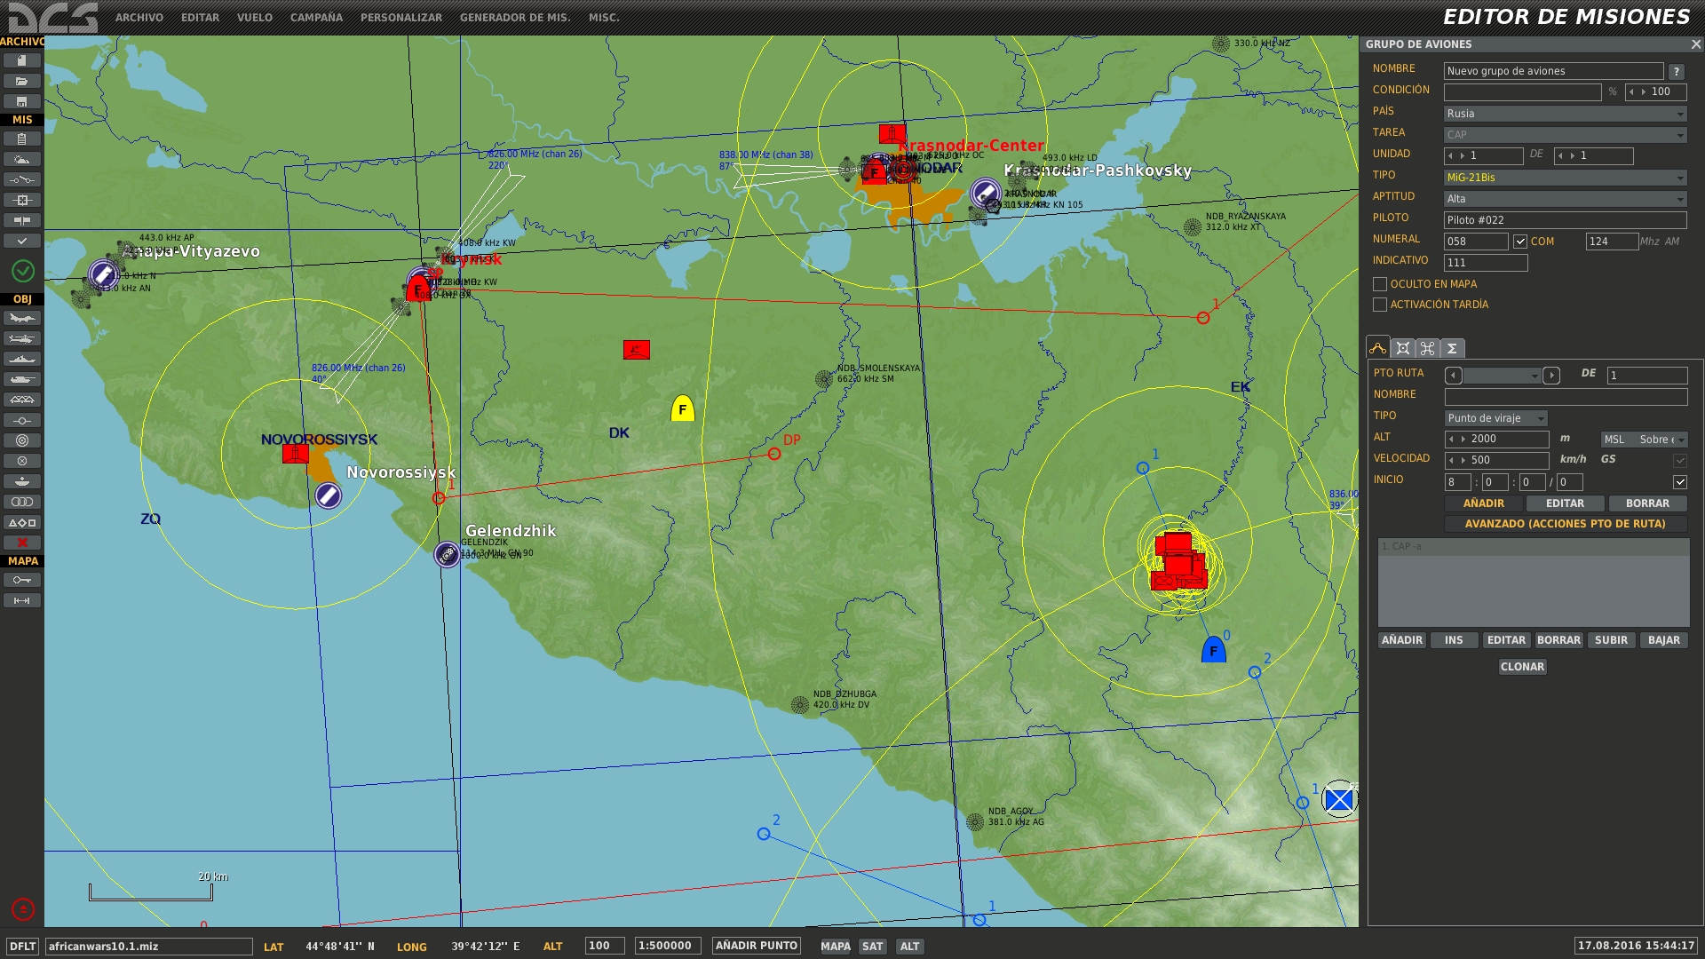Click the large green fly mission checkmark
Image resolution: width=1705 pixels, height=959 pixels.
(x=23, y=270)
